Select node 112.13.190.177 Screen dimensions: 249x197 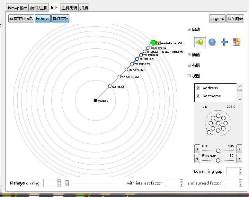[x=126, y=70]
